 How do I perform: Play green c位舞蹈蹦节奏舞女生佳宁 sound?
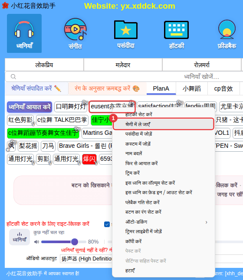pos(43,133)
